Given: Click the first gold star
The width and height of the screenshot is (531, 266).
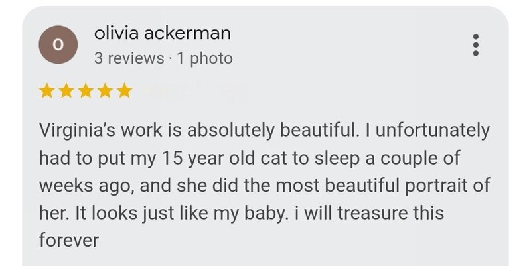Looking at the screenshot, I should tap(47, 91).
